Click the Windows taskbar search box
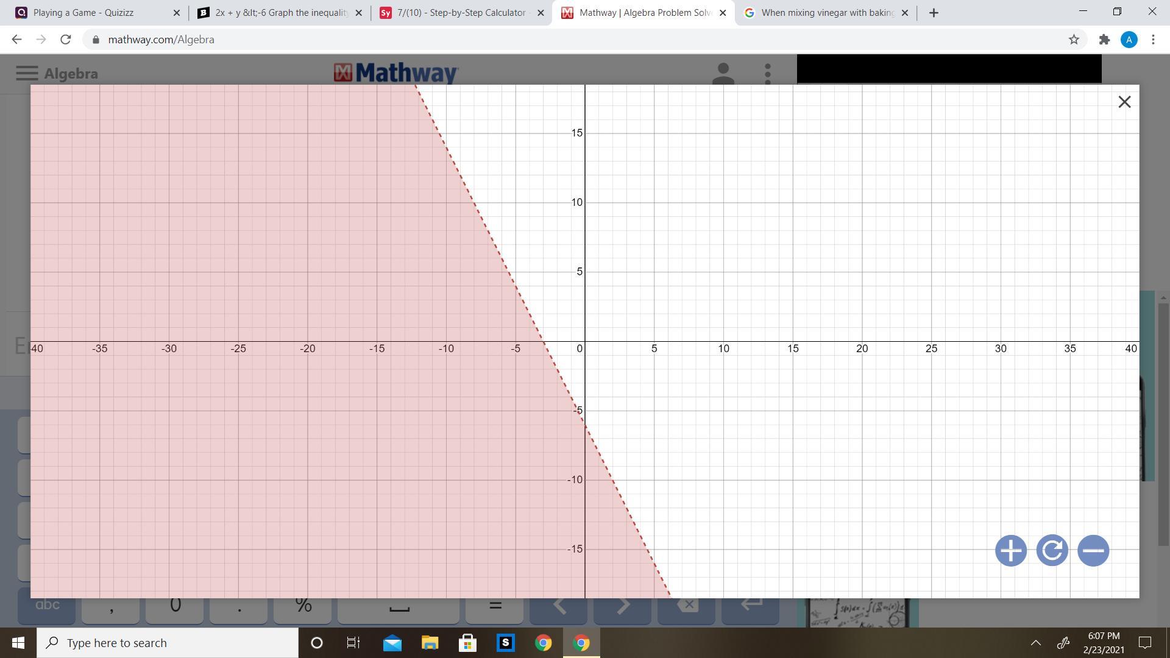 pos(168,643)
